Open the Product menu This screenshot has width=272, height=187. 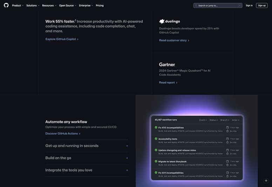point(18,6)
